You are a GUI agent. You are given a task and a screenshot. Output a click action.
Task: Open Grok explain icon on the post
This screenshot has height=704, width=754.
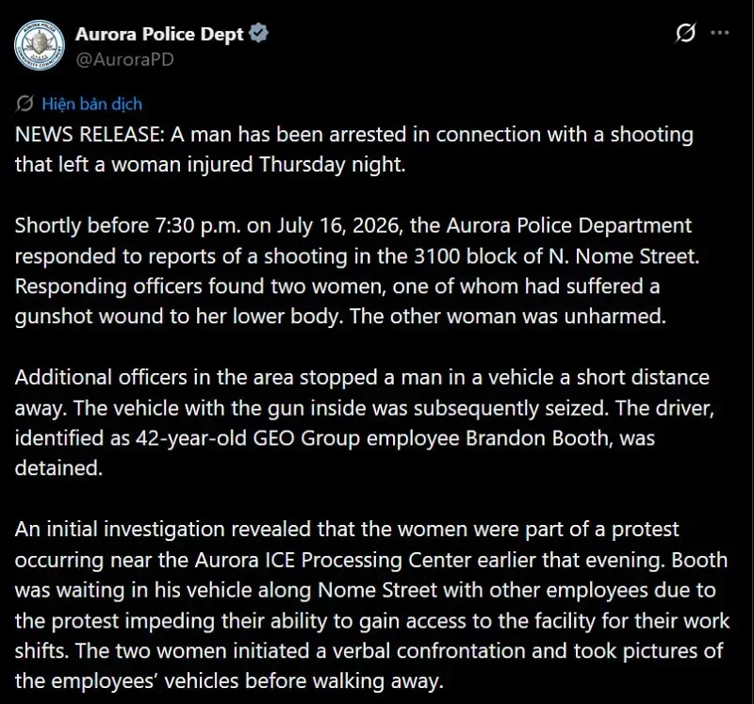click(685, 33)
